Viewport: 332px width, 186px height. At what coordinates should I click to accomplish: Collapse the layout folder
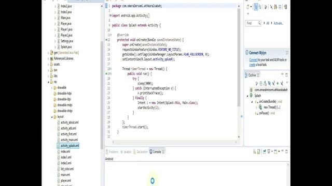(52, 117)
